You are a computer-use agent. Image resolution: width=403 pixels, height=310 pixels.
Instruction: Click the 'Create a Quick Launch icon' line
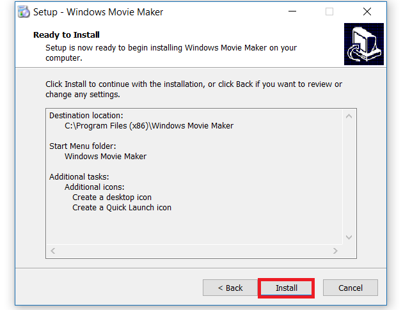pyautogui.click(x=122, y=208)
